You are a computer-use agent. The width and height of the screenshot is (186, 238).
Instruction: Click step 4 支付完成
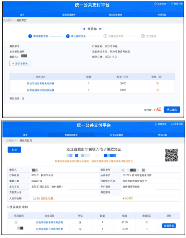point(149,36)
